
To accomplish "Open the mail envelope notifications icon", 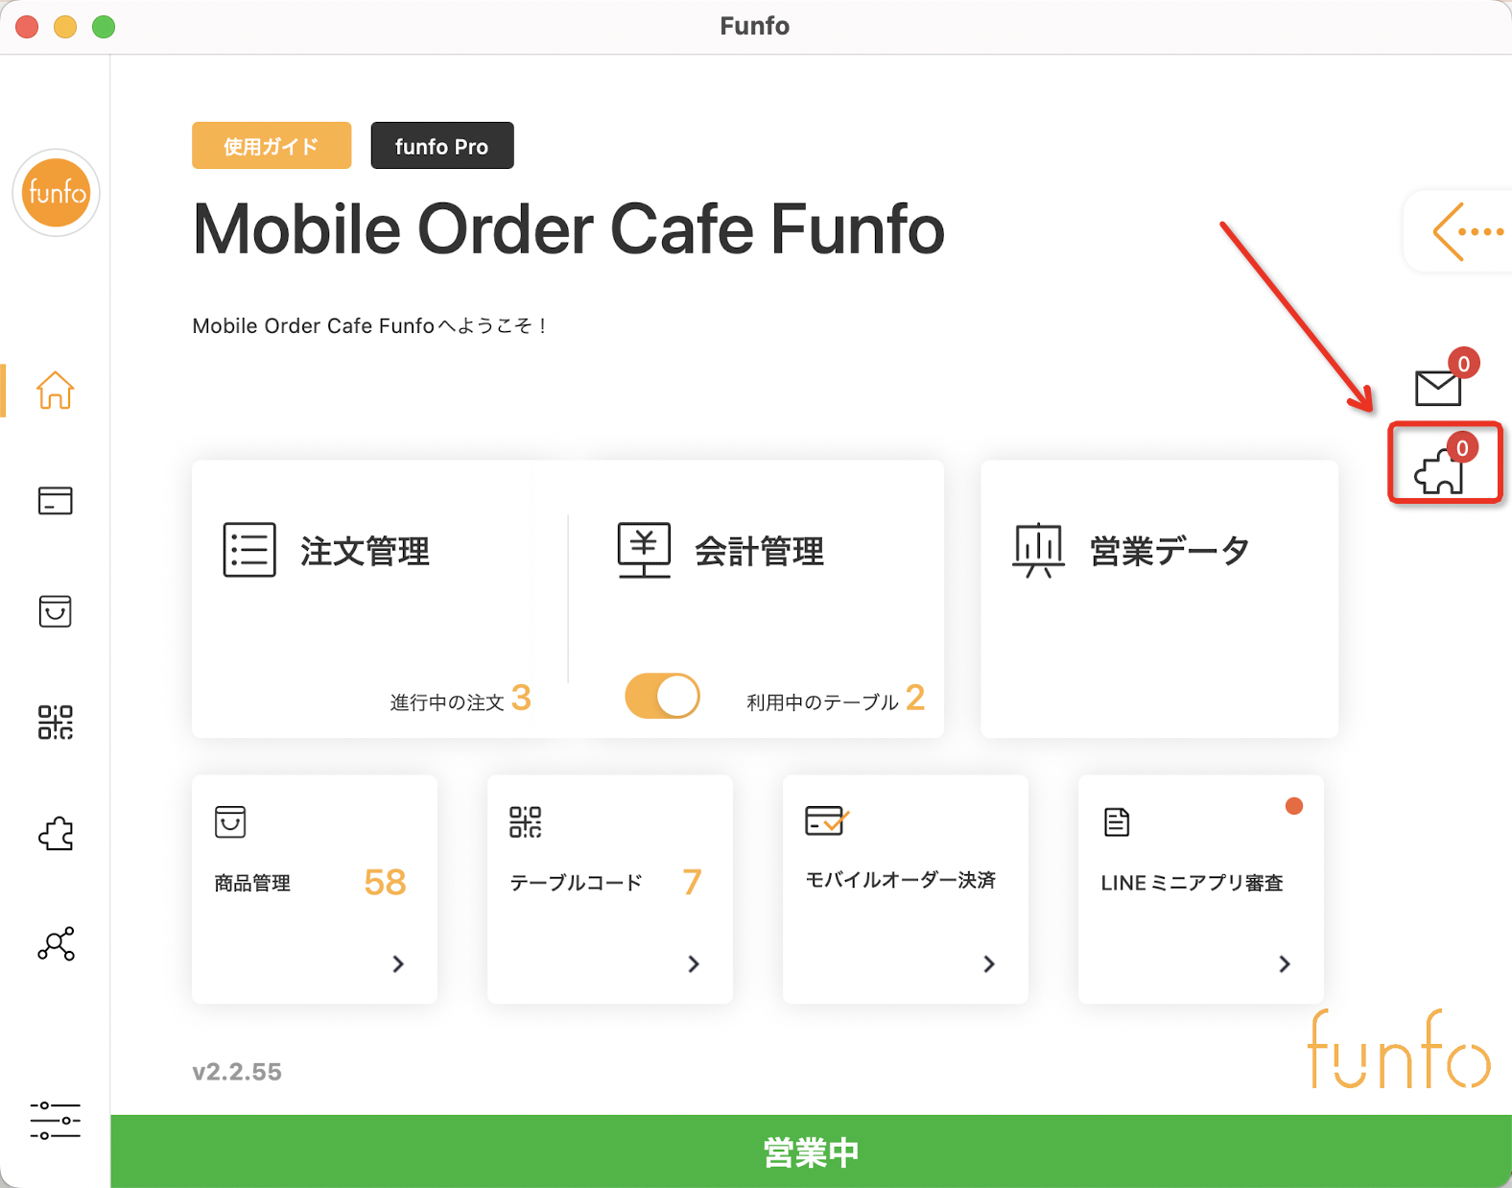I will [x=1437, y=388].
